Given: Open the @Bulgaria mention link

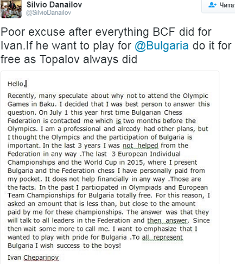Looking at the screenshot, I should tap(162, 46).
